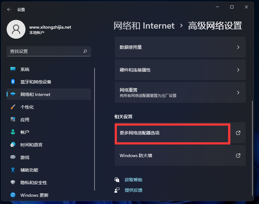This screenshot has width=259, height=204.
Task: Click the back arrow at top left
Action: pyautogui.click(x=9, y=9)
